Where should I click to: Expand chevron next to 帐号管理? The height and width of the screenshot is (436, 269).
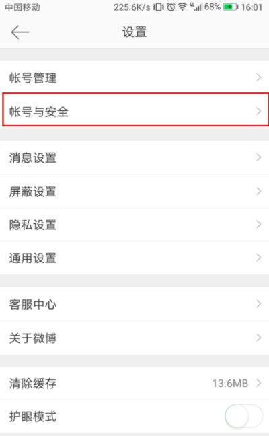pyautogui.click(x=259, y=77)
